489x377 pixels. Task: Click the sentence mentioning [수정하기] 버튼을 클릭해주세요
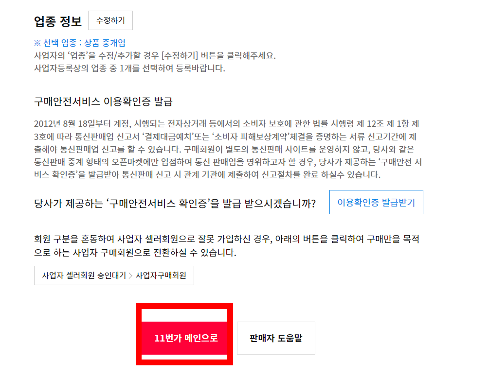pos(155,56)
